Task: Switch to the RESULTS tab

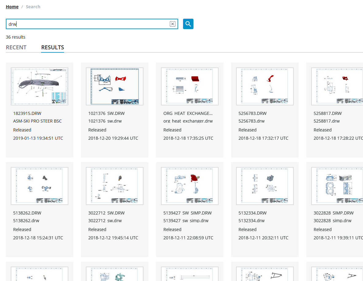Action: pos(52,47)
